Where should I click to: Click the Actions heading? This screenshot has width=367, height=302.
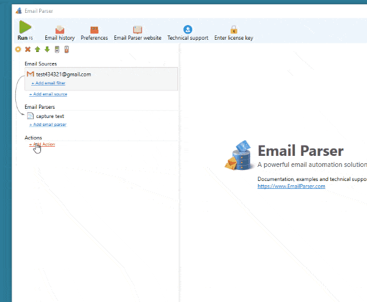(33, 138)
